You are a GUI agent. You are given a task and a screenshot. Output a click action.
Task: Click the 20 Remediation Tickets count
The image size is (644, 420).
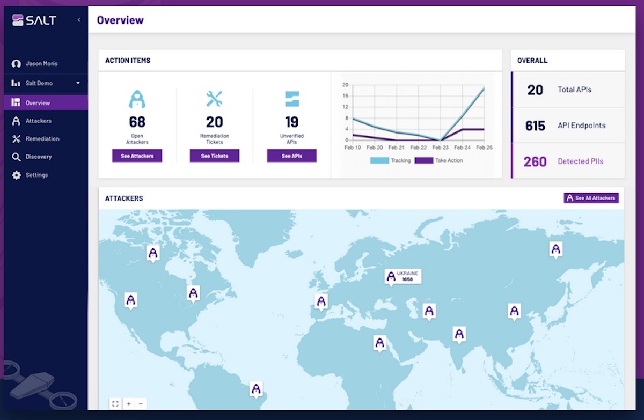(x=215, y=122)
